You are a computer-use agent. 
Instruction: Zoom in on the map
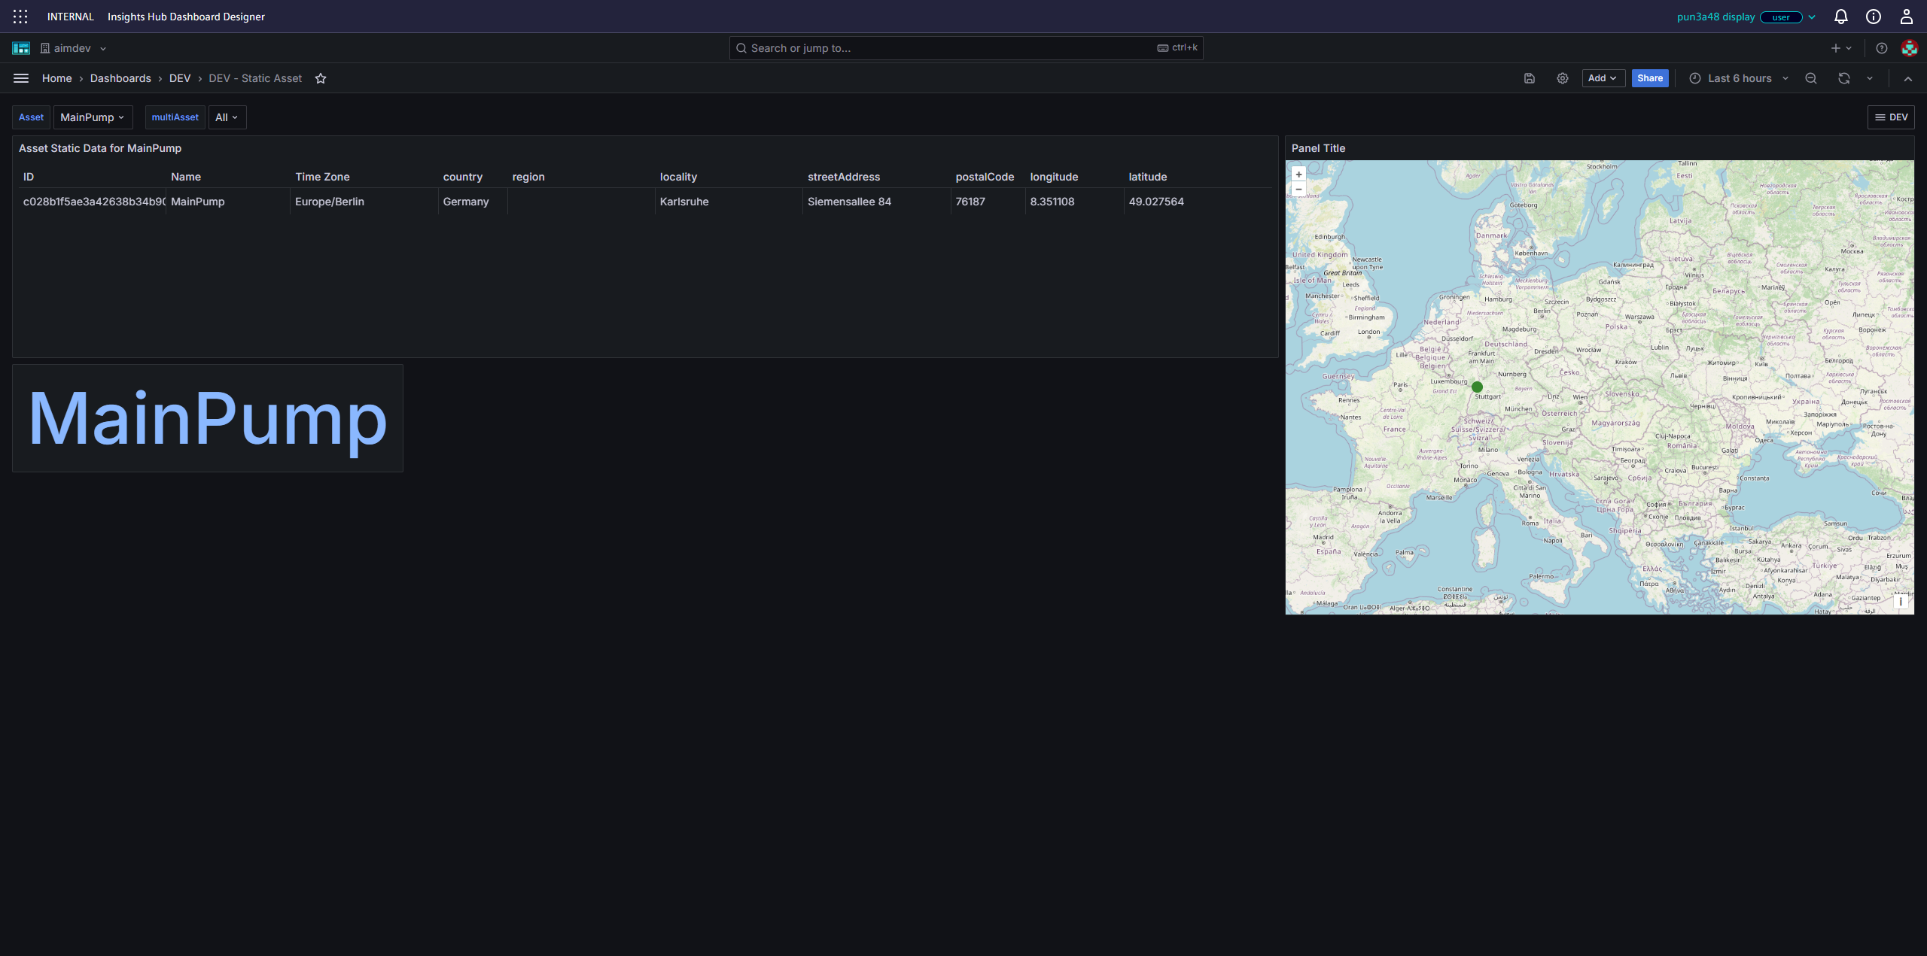pyautogui.click(x=1298, y=175)
